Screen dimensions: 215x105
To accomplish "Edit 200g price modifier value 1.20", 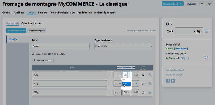I will (135, 84).
